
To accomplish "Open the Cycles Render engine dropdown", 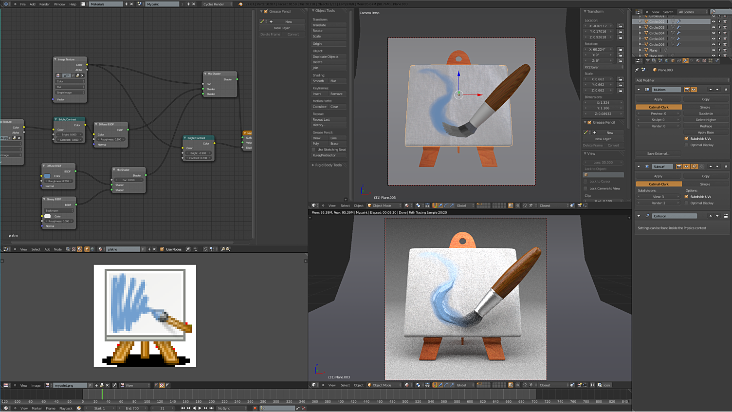I will 217,4.
